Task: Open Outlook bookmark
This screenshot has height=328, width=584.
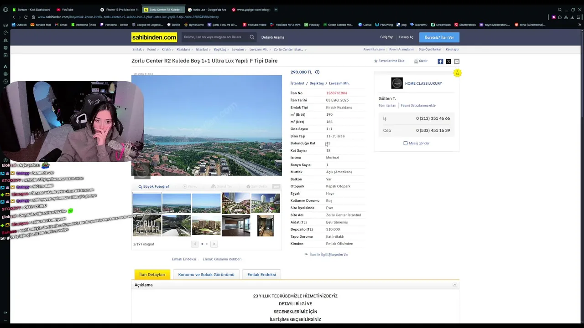Action: click(x=19, y=25)
